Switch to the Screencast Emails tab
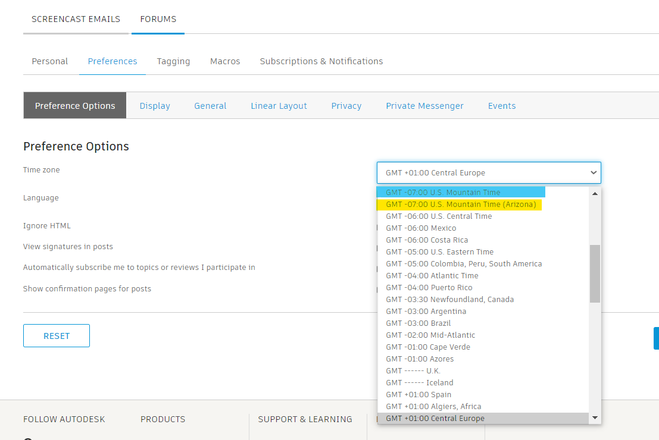This screenshot has height=440, width=659. point(76,18)
